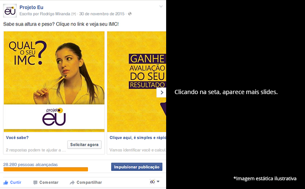Open the Ganhe avaliação do seu resultado image
This screenshot has height=189, width=305.
click(137, 81)
